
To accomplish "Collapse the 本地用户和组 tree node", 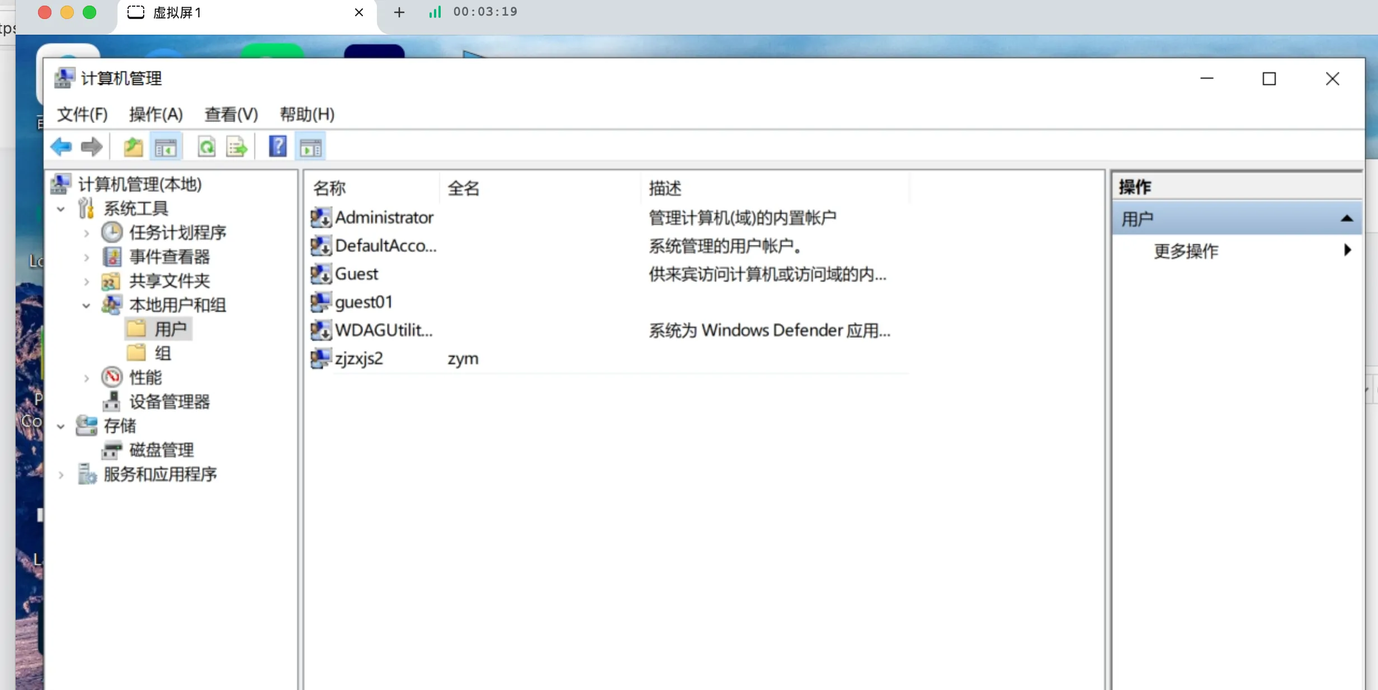I will (x=86, y=305).
